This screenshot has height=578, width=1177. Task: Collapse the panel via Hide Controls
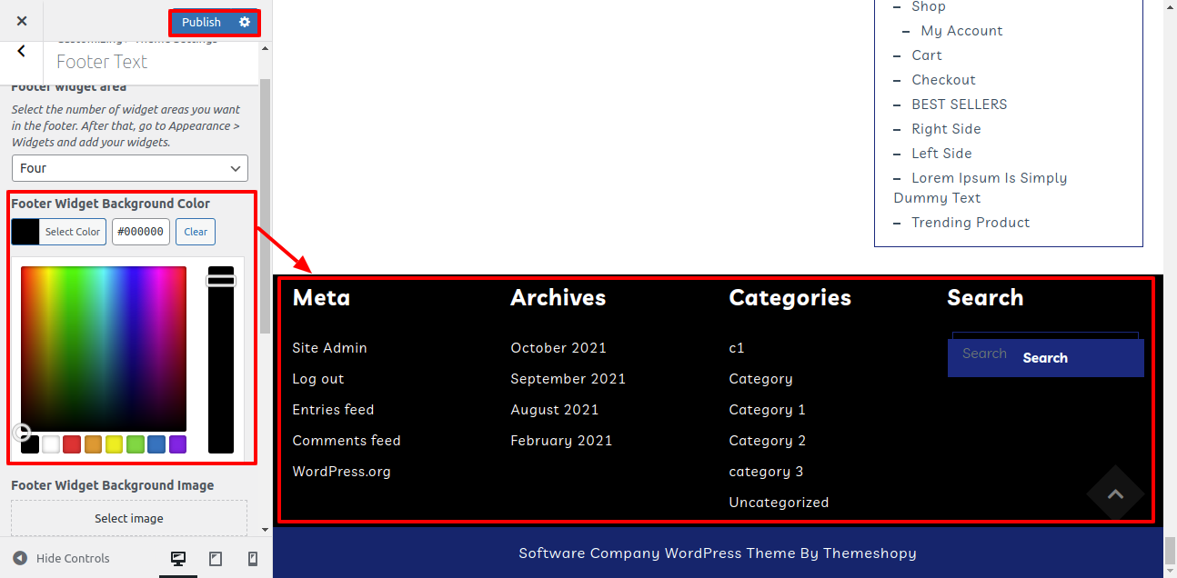click(x=62, y=559)
